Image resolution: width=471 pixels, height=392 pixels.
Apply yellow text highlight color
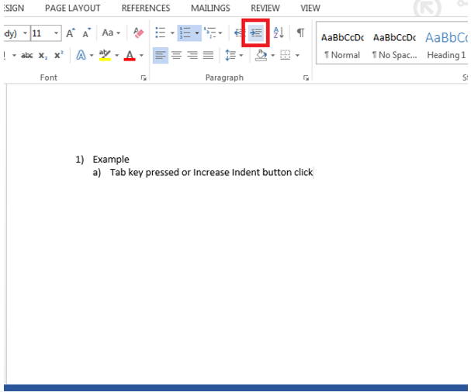(105, 56)
